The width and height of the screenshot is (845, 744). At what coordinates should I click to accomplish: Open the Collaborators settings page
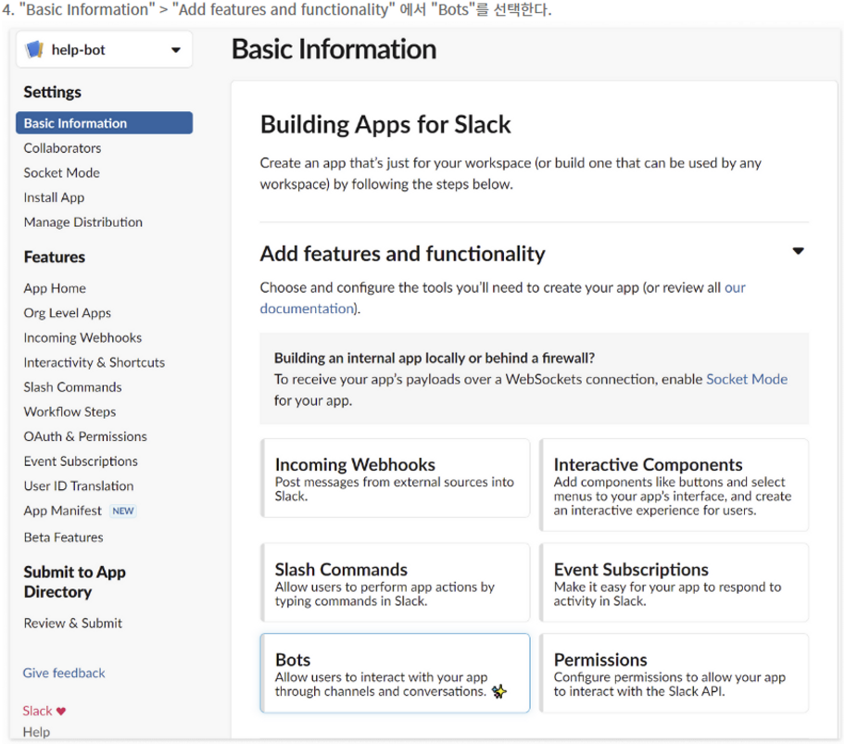(x=62, y=148)
